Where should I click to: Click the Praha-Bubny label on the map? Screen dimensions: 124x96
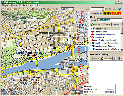[80, 26]
